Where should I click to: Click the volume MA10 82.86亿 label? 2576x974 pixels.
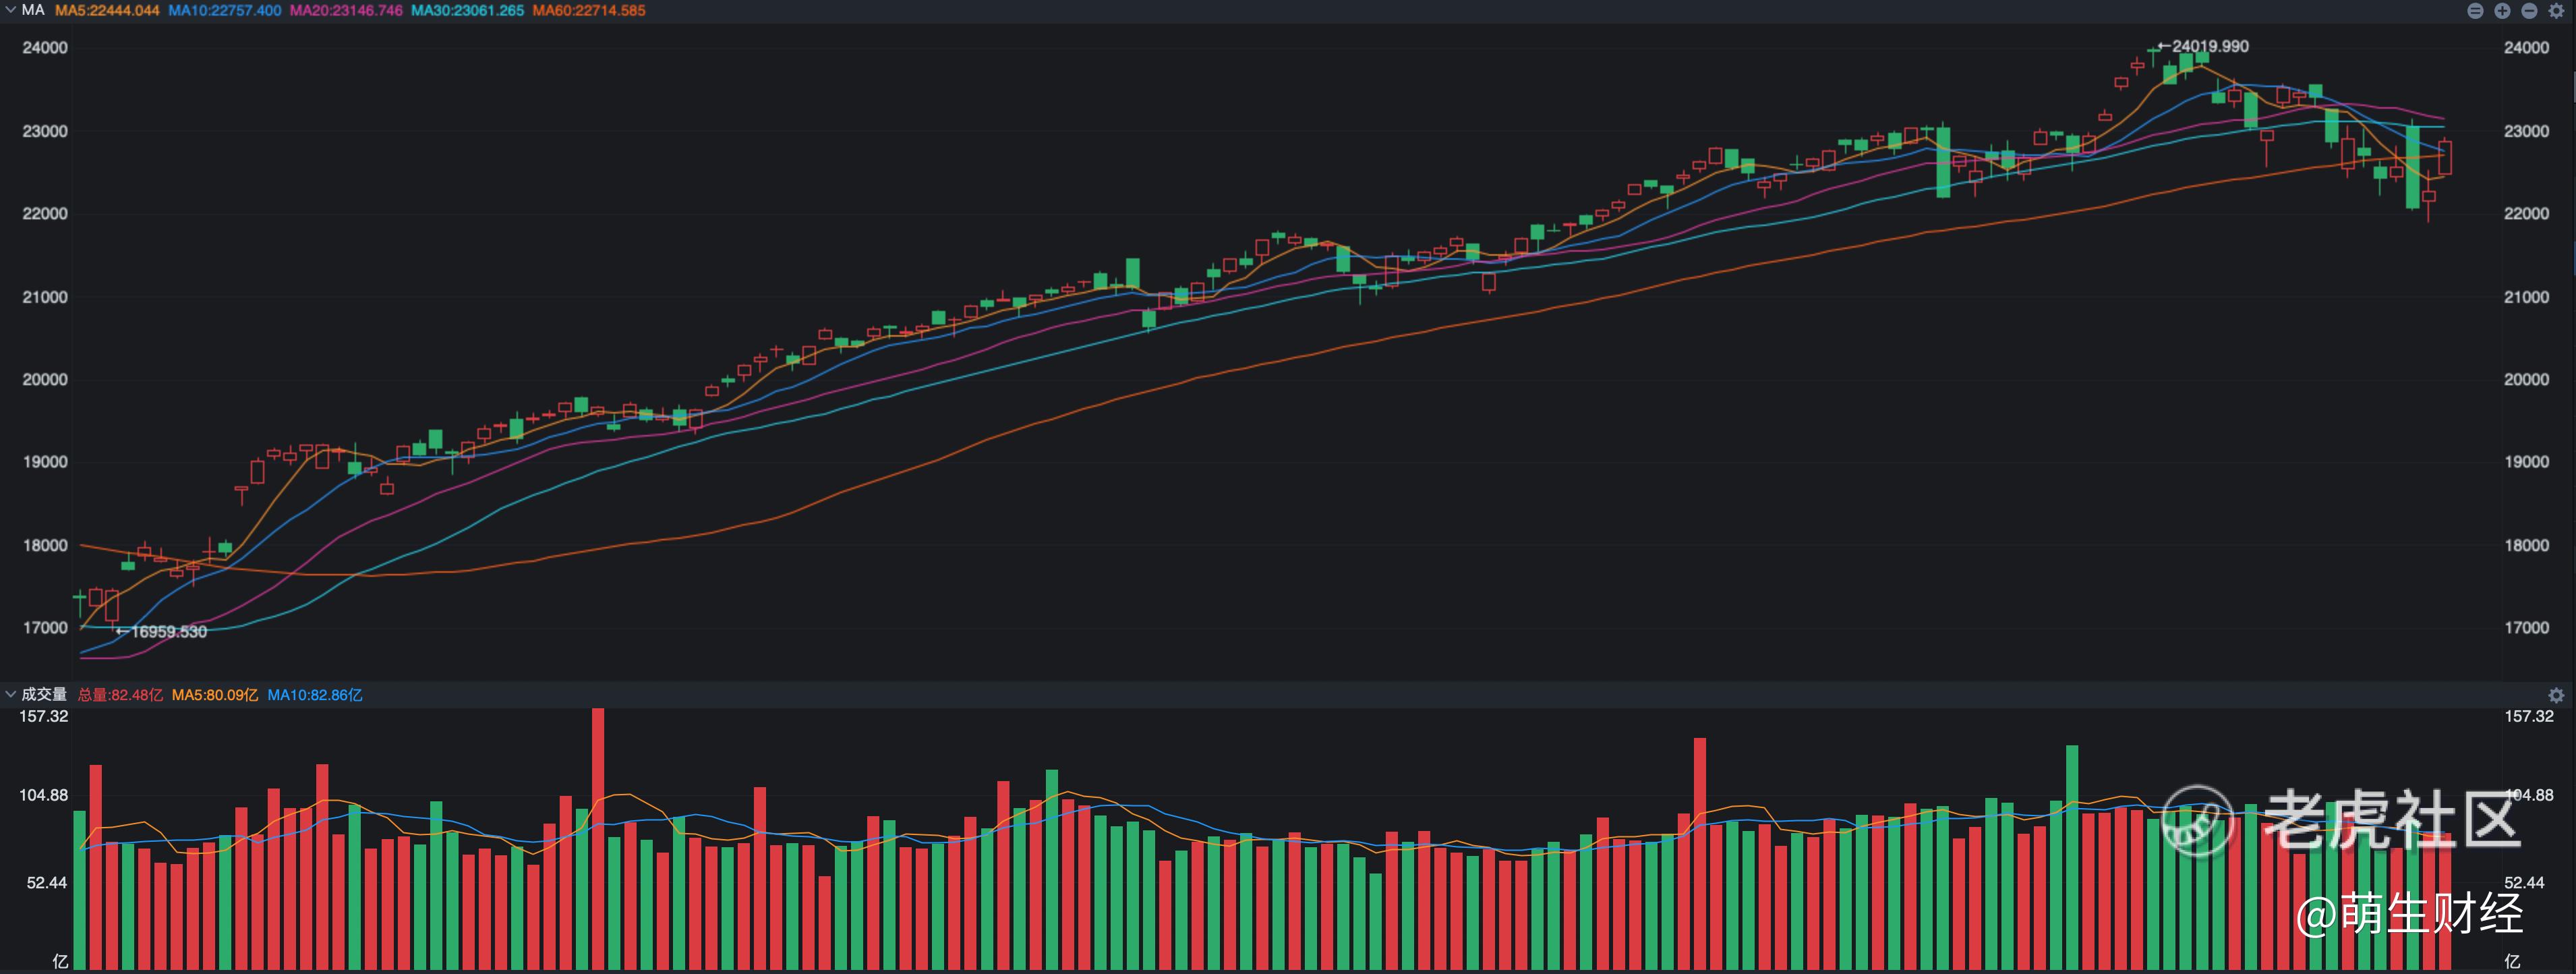point(314,695)
